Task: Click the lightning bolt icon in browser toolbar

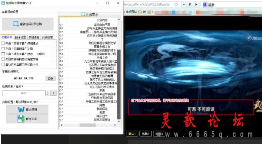Action: click(x=190, y=4)
